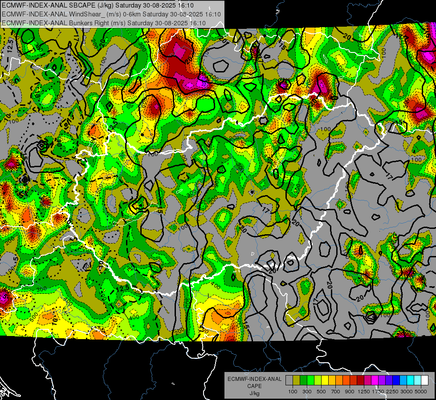Image resolution: width=436 pixels, height=400 pixels.
Task: Select the pale cyan swatch before 5000
Action: [x=417, y=380]
